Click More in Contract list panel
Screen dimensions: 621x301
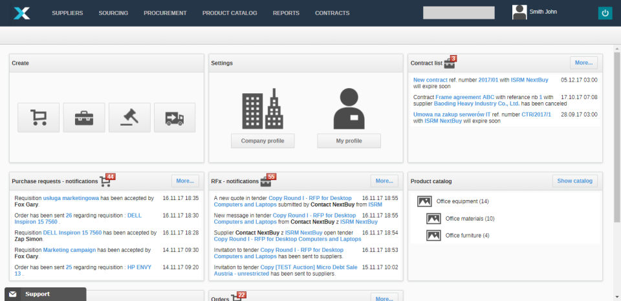(x=583, y=63)
